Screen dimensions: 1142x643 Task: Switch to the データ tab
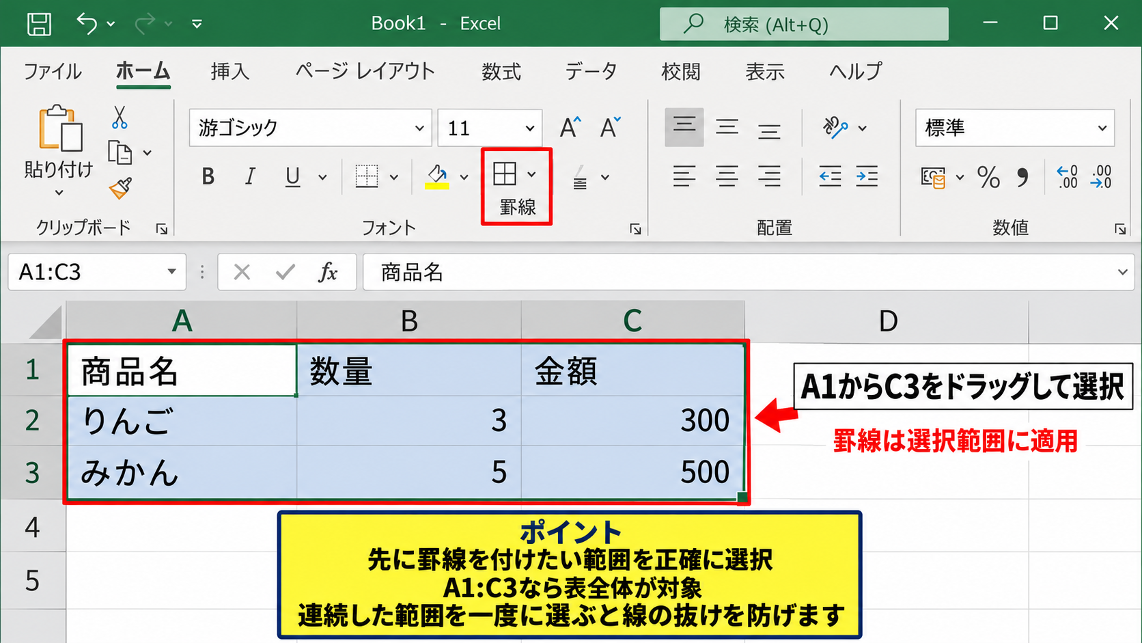(x=591, y=71)
